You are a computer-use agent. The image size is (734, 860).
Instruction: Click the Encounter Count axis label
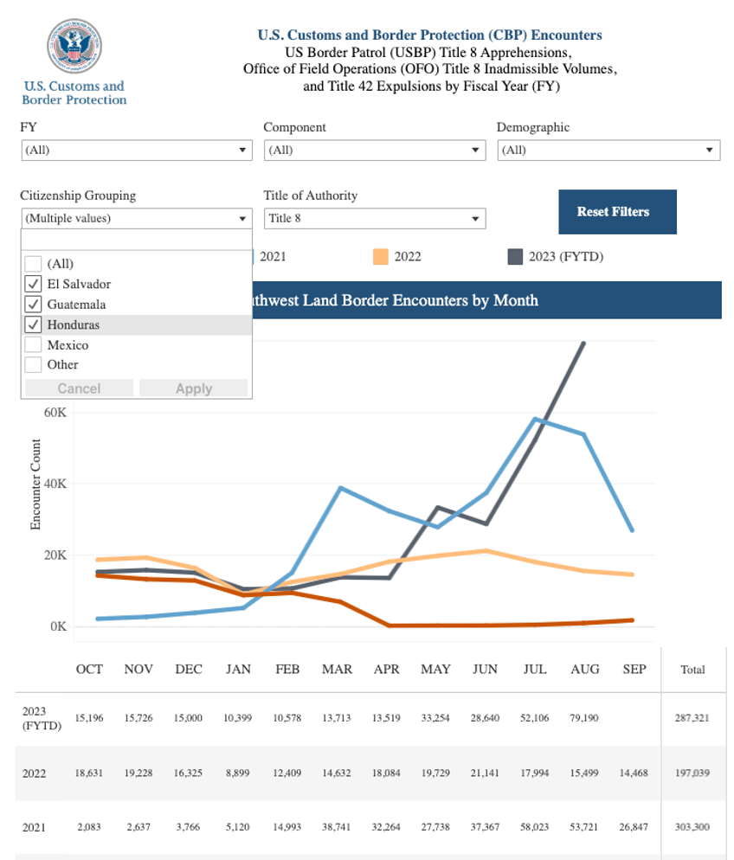35,485
